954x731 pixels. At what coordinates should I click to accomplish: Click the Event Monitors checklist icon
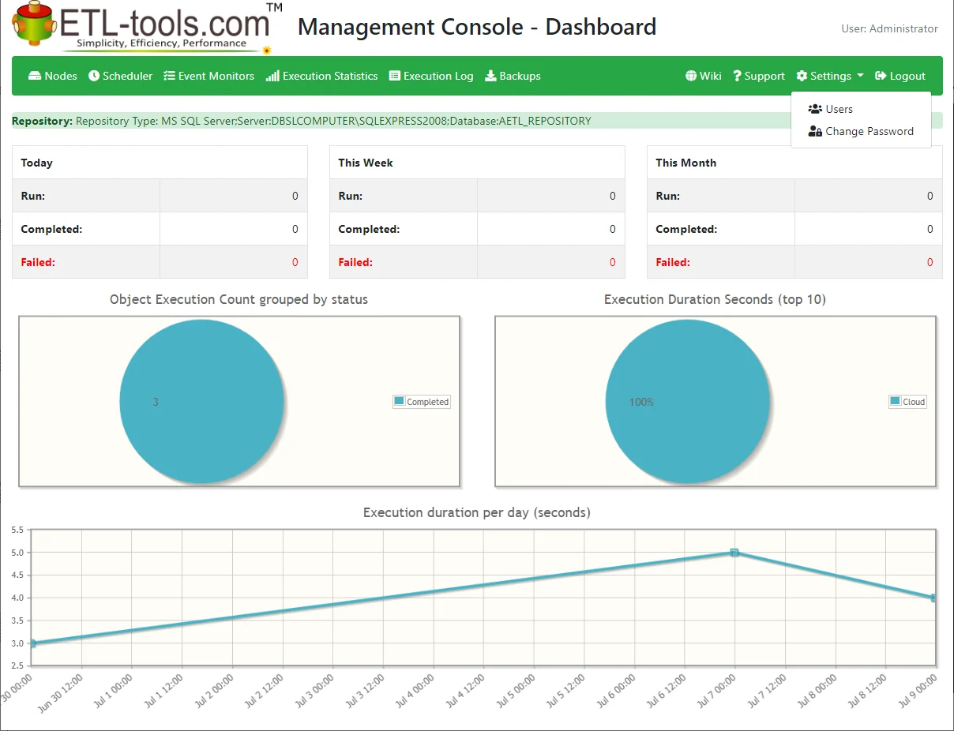pyautogui.click(x=169, y=76)
